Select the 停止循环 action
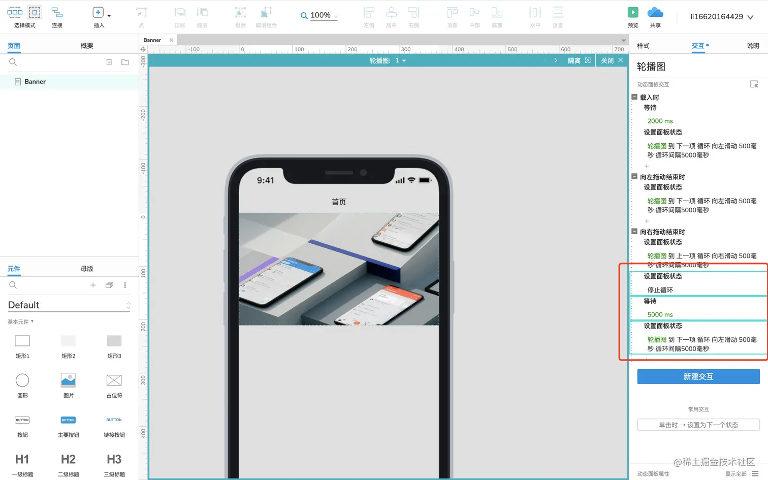The width and height of the screenshot is (768, 480). [660, 290]
